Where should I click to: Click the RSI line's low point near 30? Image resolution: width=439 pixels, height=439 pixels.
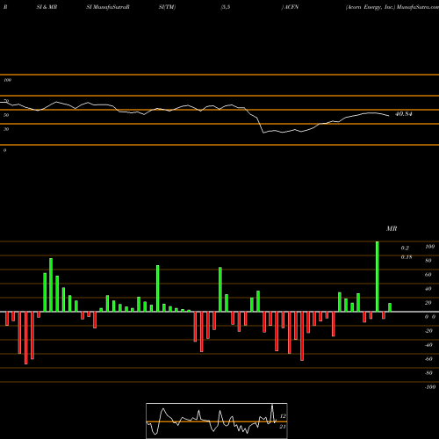coord(263,133)
